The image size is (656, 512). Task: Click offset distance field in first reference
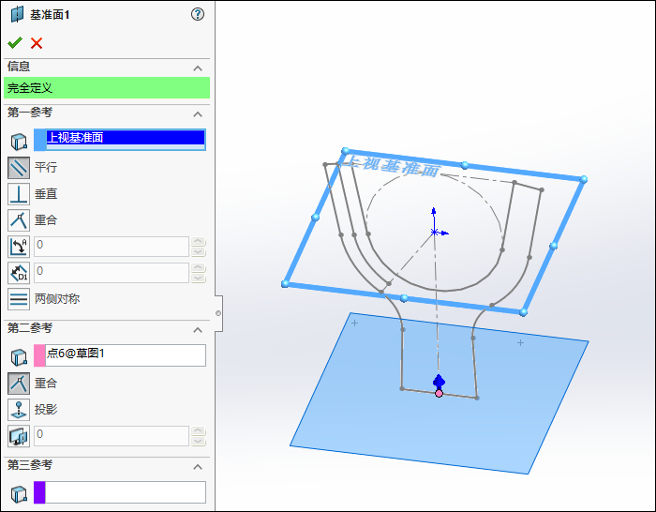coord(112,273)
